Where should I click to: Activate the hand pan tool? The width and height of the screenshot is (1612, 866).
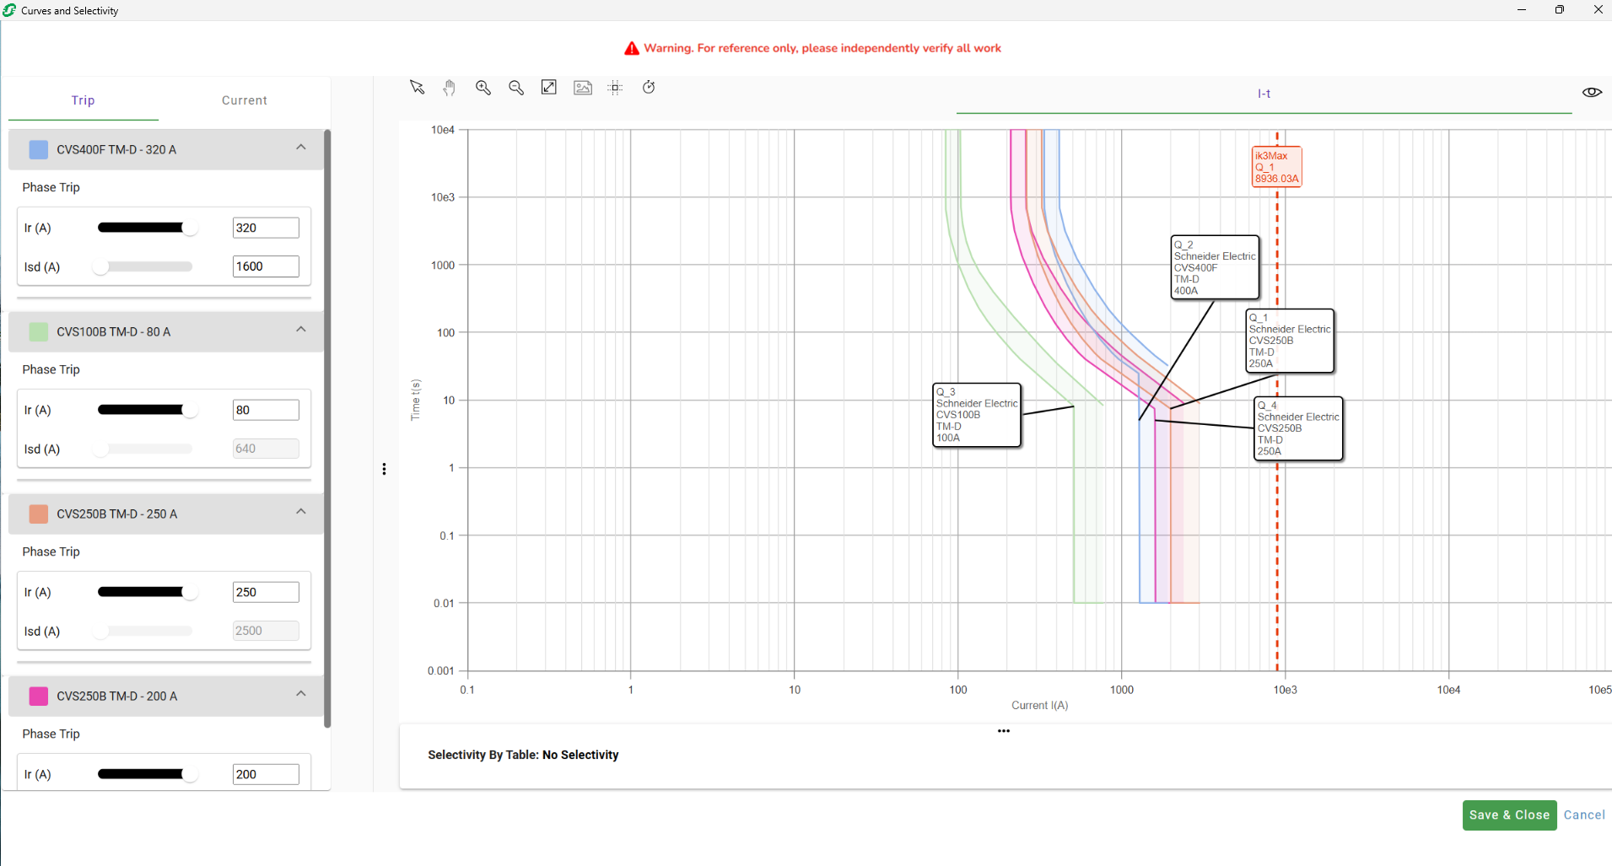tap(450, 88)
